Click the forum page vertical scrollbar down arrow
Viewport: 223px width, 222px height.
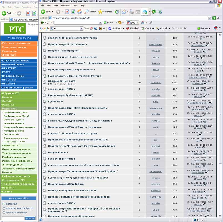click(220, 215)
